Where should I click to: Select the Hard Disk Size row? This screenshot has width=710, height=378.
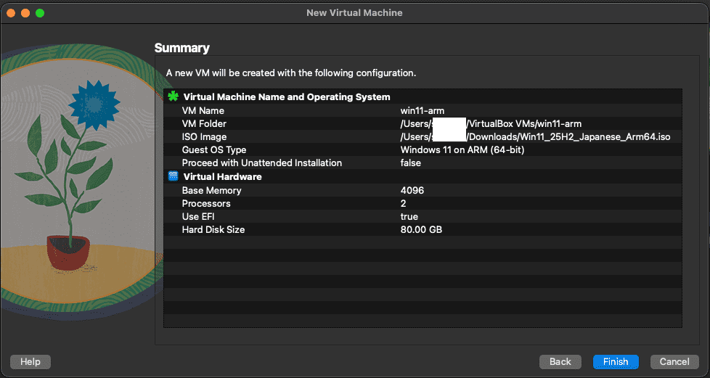[213, 229]
